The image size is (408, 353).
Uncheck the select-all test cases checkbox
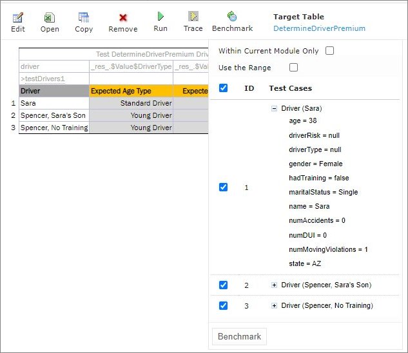click(223, 88)
